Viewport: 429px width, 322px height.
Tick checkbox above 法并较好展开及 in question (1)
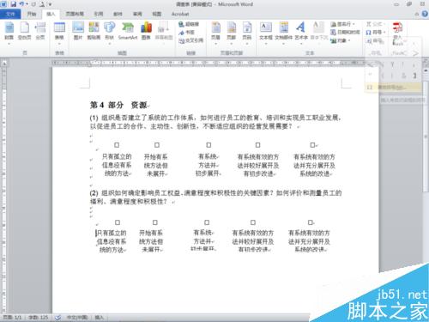[257, 145]
